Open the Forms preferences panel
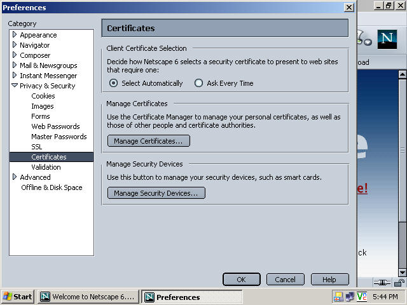The width and height of the screenshot is (407, 305). [x=41, y=116]
